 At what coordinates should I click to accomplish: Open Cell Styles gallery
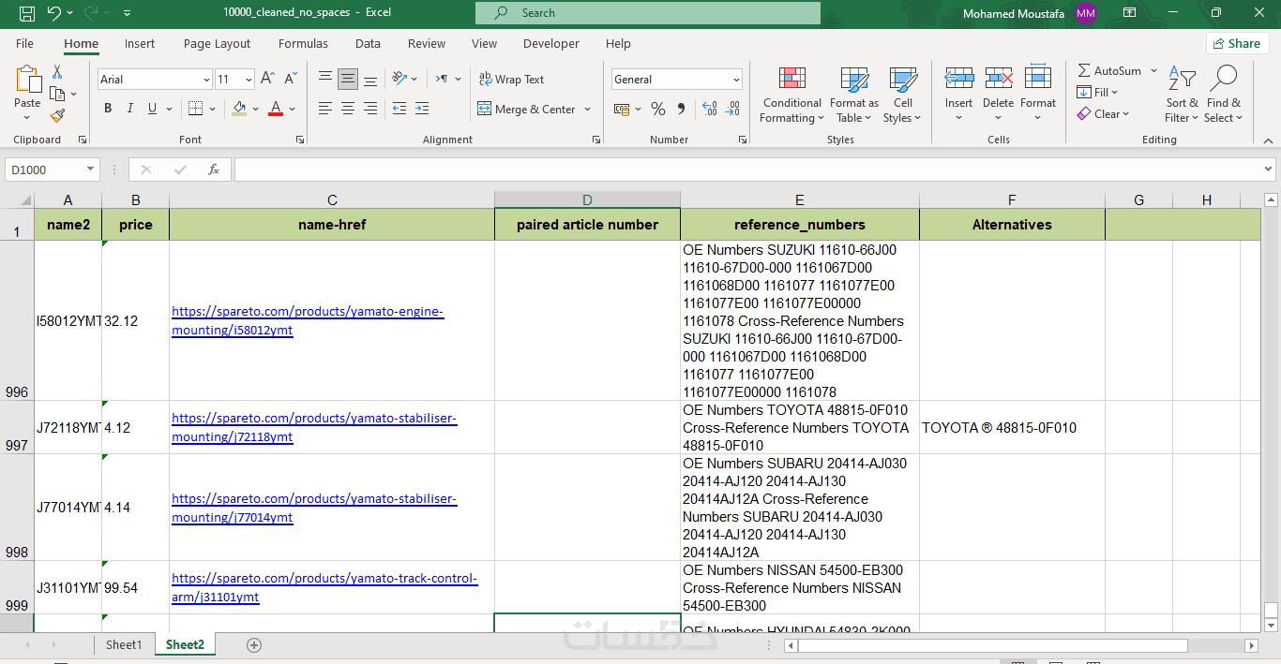point(903,94)
